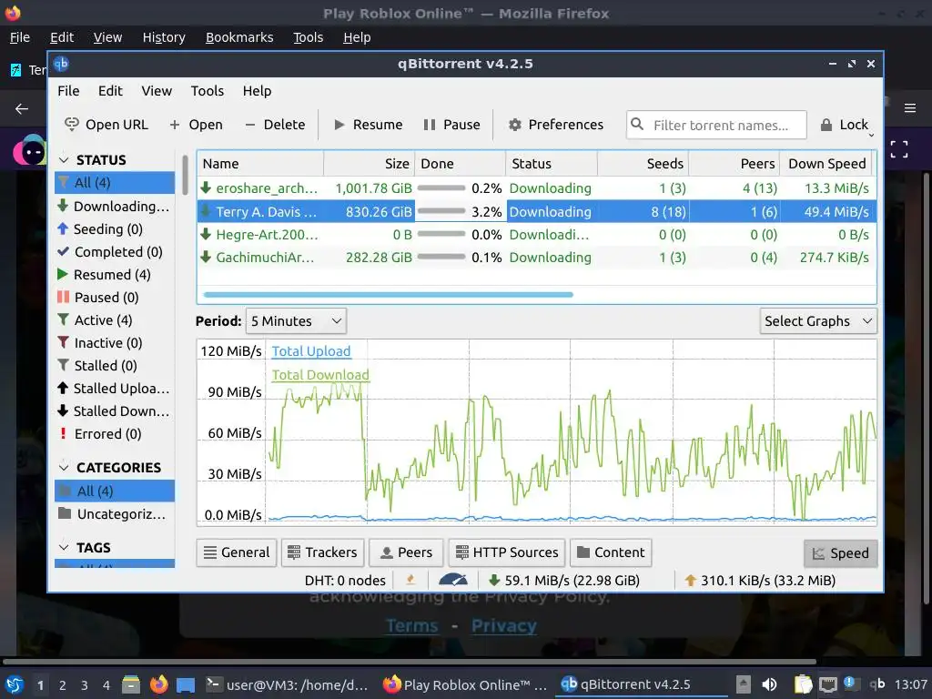This screenshot has width=932, height=699.
Task: Open the qBittorrent Edit menu
Action: 110,91
